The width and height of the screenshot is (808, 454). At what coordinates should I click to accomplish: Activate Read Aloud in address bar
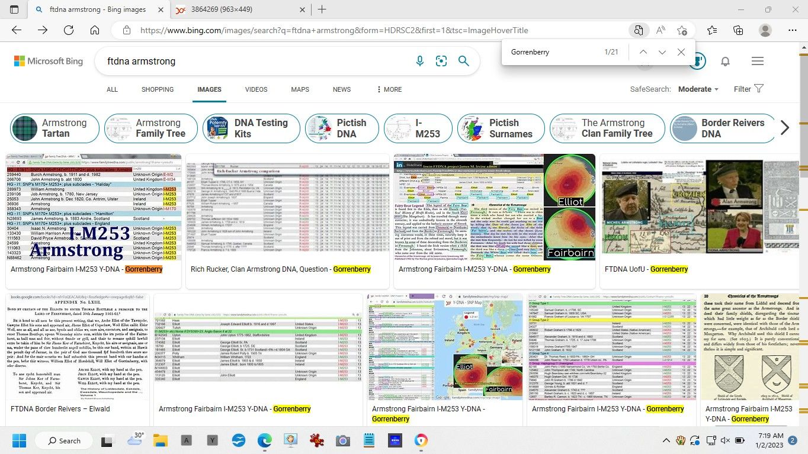pyautogui.click(x=660, y=30)
